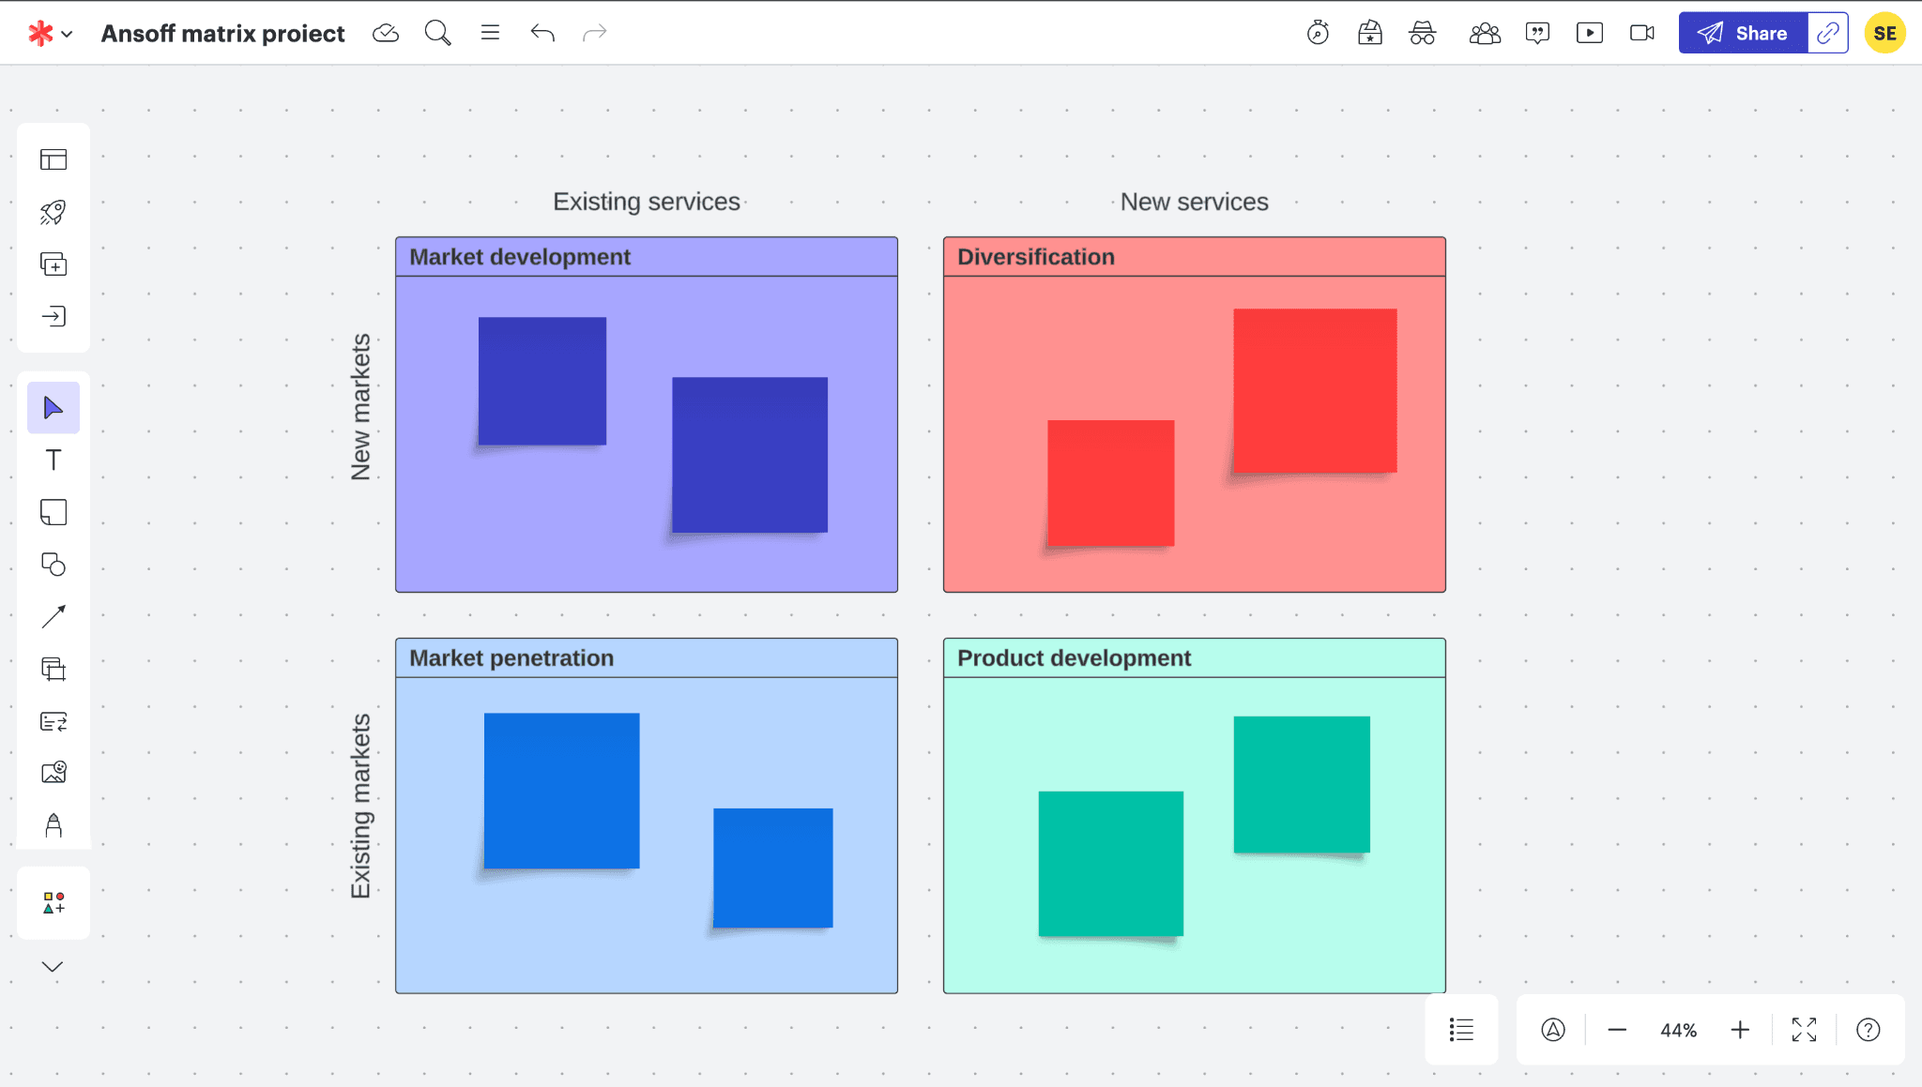
Task: Open the comments chat panel
Action: pyautogui.click(x=1537, y=34)
